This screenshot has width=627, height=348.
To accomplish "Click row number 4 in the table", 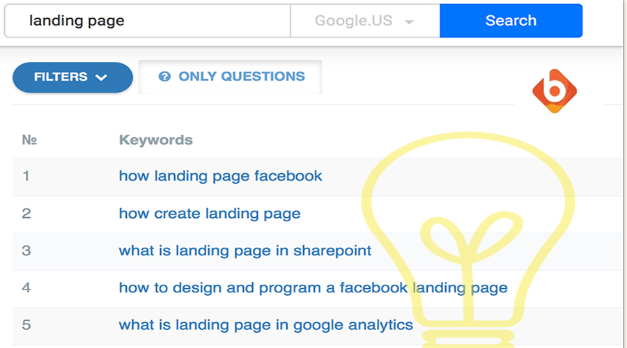I will [x=26, y=287].
